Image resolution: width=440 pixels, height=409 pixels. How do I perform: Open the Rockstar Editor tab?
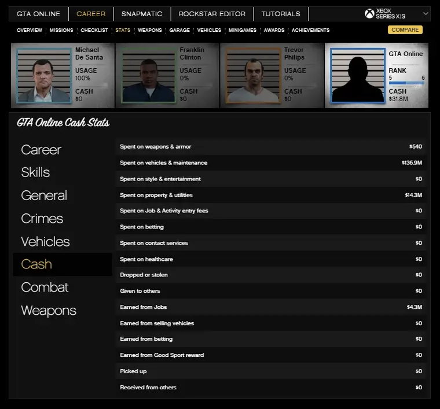[x=212, y=14]
